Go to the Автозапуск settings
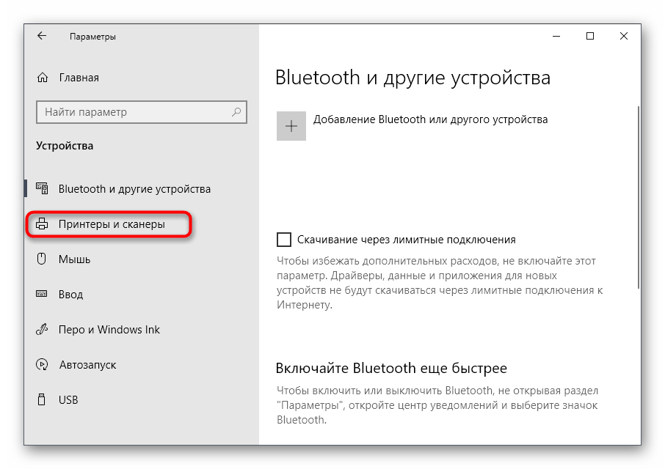The width and height of the screenshot is (665, 469). 87,364
